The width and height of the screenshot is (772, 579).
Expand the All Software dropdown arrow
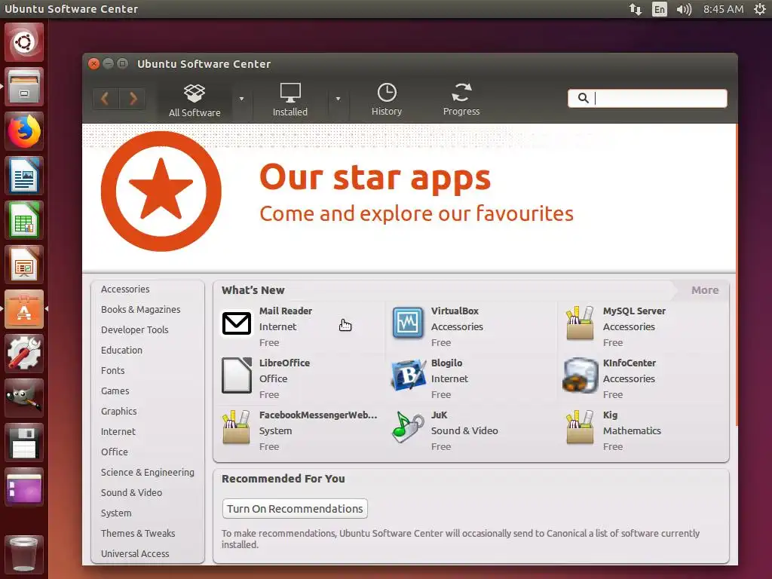coord(242,99)
